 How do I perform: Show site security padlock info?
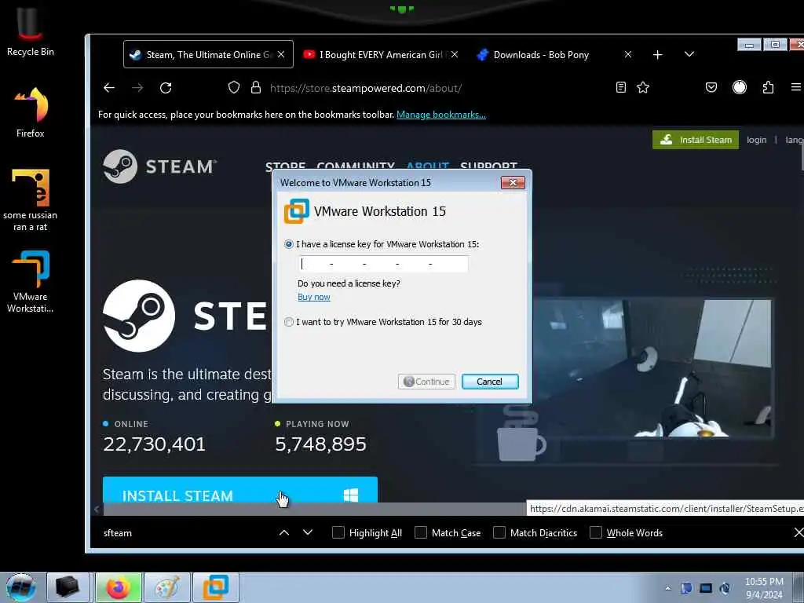256,88
